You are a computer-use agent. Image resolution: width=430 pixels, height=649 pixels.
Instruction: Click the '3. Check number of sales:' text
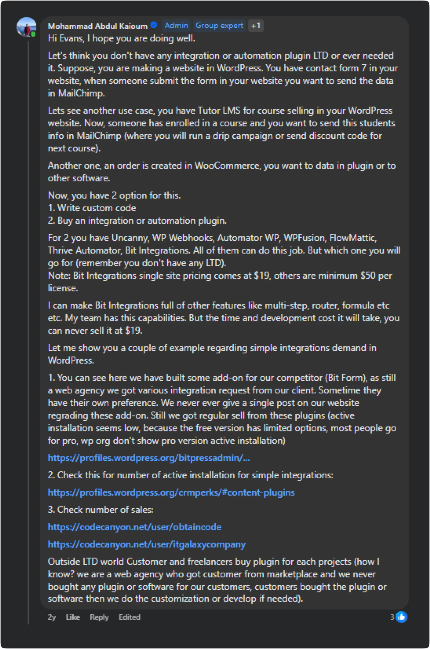(100, 510)
